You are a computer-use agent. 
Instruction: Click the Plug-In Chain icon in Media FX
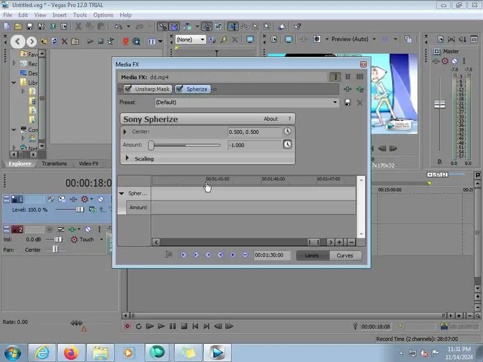(x=348, y=89)
